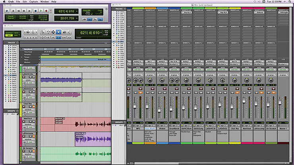
Task: Unmute the Click Rec mixer channel
Action: 237,92
